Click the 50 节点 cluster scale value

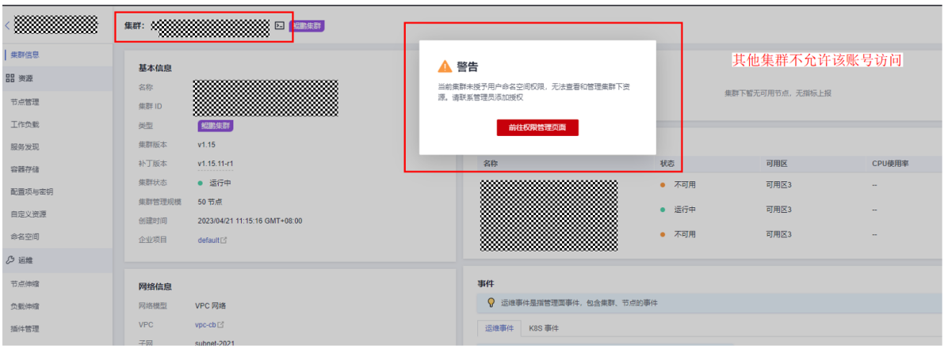coord(210,202)
